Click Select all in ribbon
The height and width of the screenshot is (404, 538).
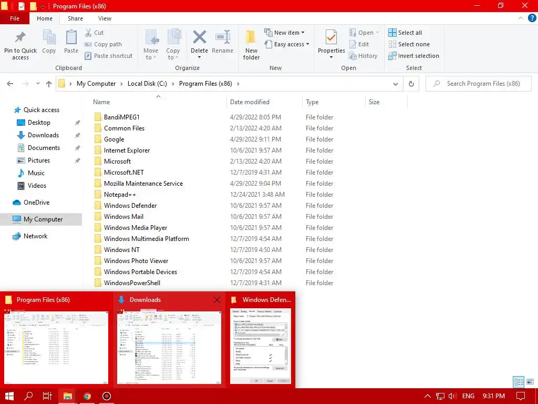click(x=405, y=33)
